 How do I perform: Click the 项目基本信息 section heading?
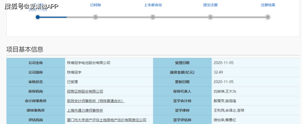click(x=25, y=49)
